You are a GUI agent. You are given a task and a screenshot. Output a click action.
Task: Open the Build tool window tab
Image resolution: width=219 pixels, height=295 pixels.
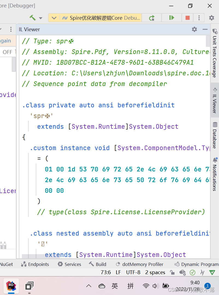97,264
